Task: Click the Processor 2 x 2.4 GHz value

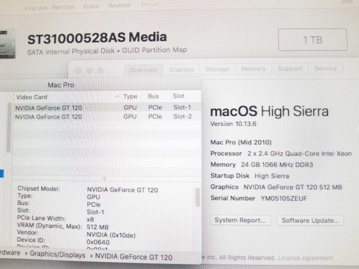Action: coord(299,153)
